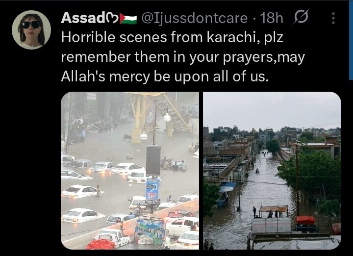Viewport: 353px width, 256px height.
Task: Click the Palestinian flag emoji
Action: tap(128, 19)
